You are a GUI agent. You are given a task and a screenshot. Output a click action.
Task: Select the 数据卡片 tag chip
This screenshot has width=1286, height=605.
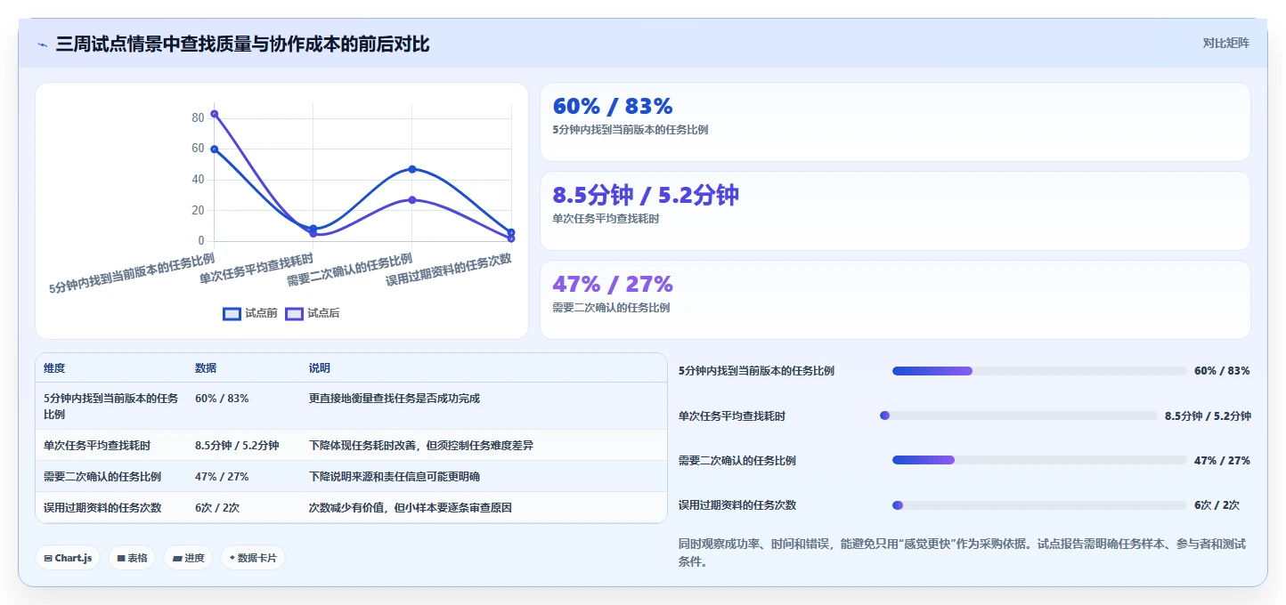point(253,558)
